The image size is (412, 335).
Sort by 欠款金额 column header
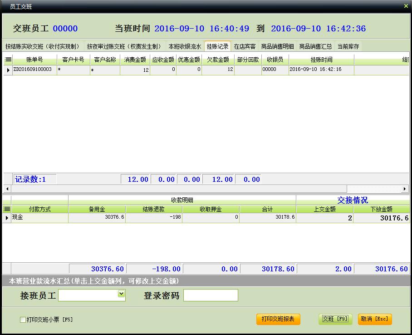(218, 60)
